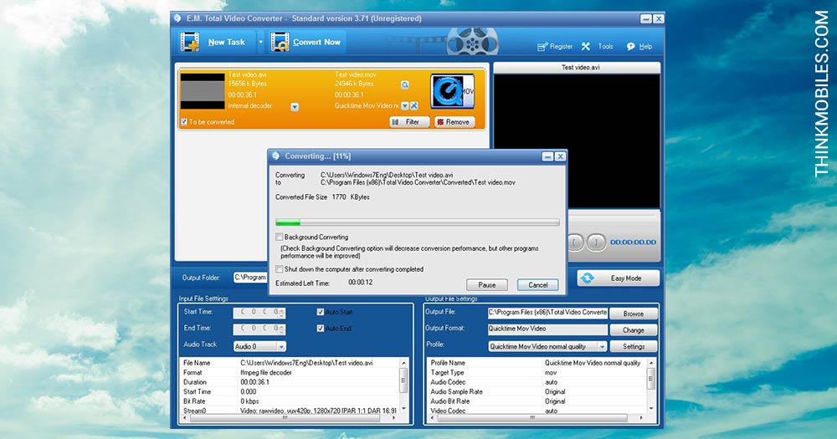The width and height of the screenshot is (837, 439).
Task: Open the Profile dropdown
Action: pyautogui.click(x=547, y=347)
